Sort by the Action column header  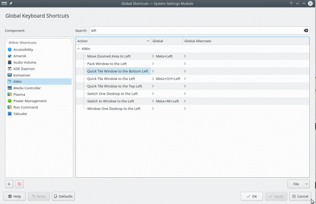113,41
